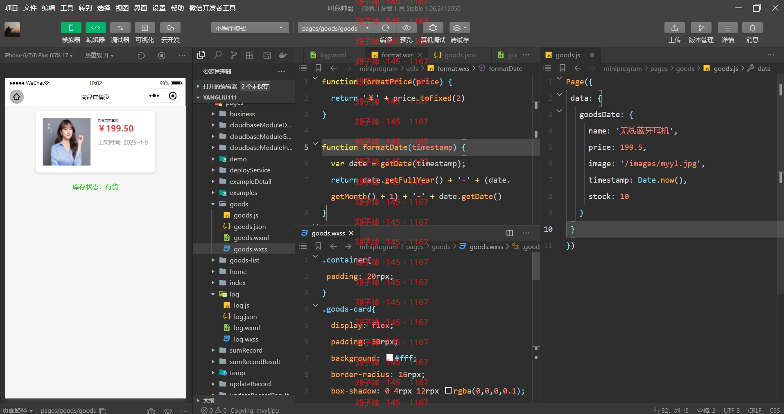784x414 pixels.
Task: Click the UTF-8 encoding indicator
Action: pyautogui.click(x=732, y=410)
